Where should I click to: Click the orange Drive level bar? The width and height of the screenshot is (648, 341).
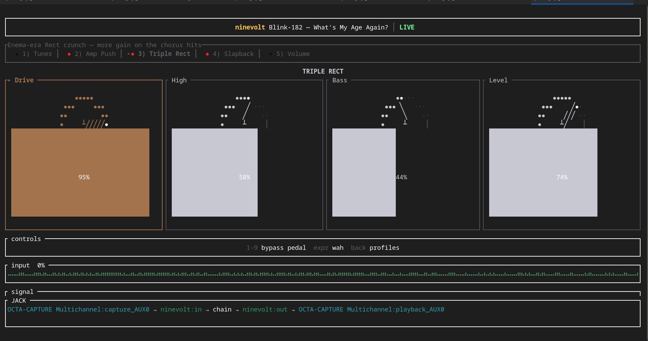(80, 172)
